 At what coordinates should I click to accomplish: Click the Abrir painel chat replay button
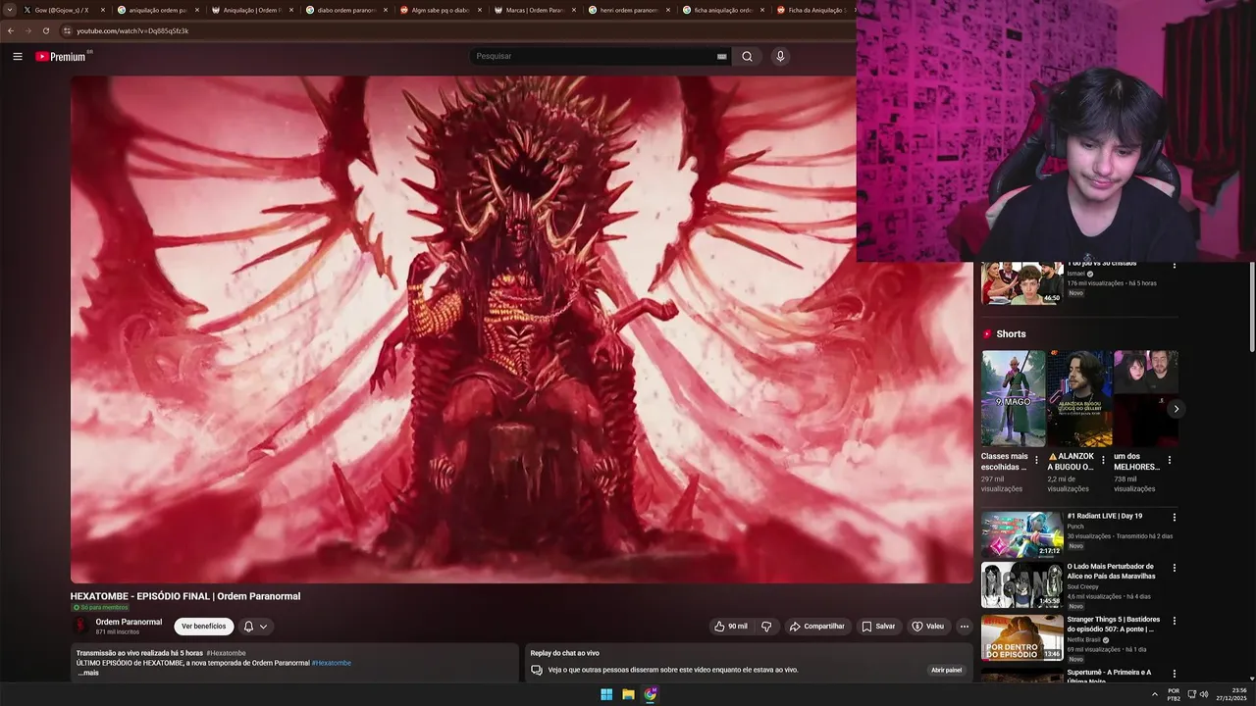tap(946, 670)
